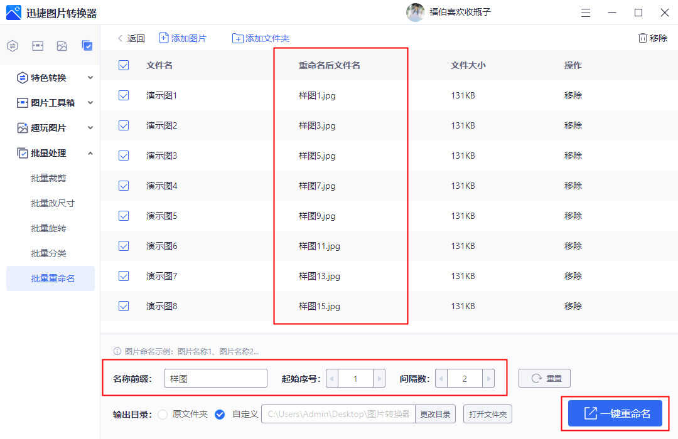The height and width of the screenshot is (439, 678).
Task: Open the 批量分类 menu item
Action: click(x=48, y=253)
